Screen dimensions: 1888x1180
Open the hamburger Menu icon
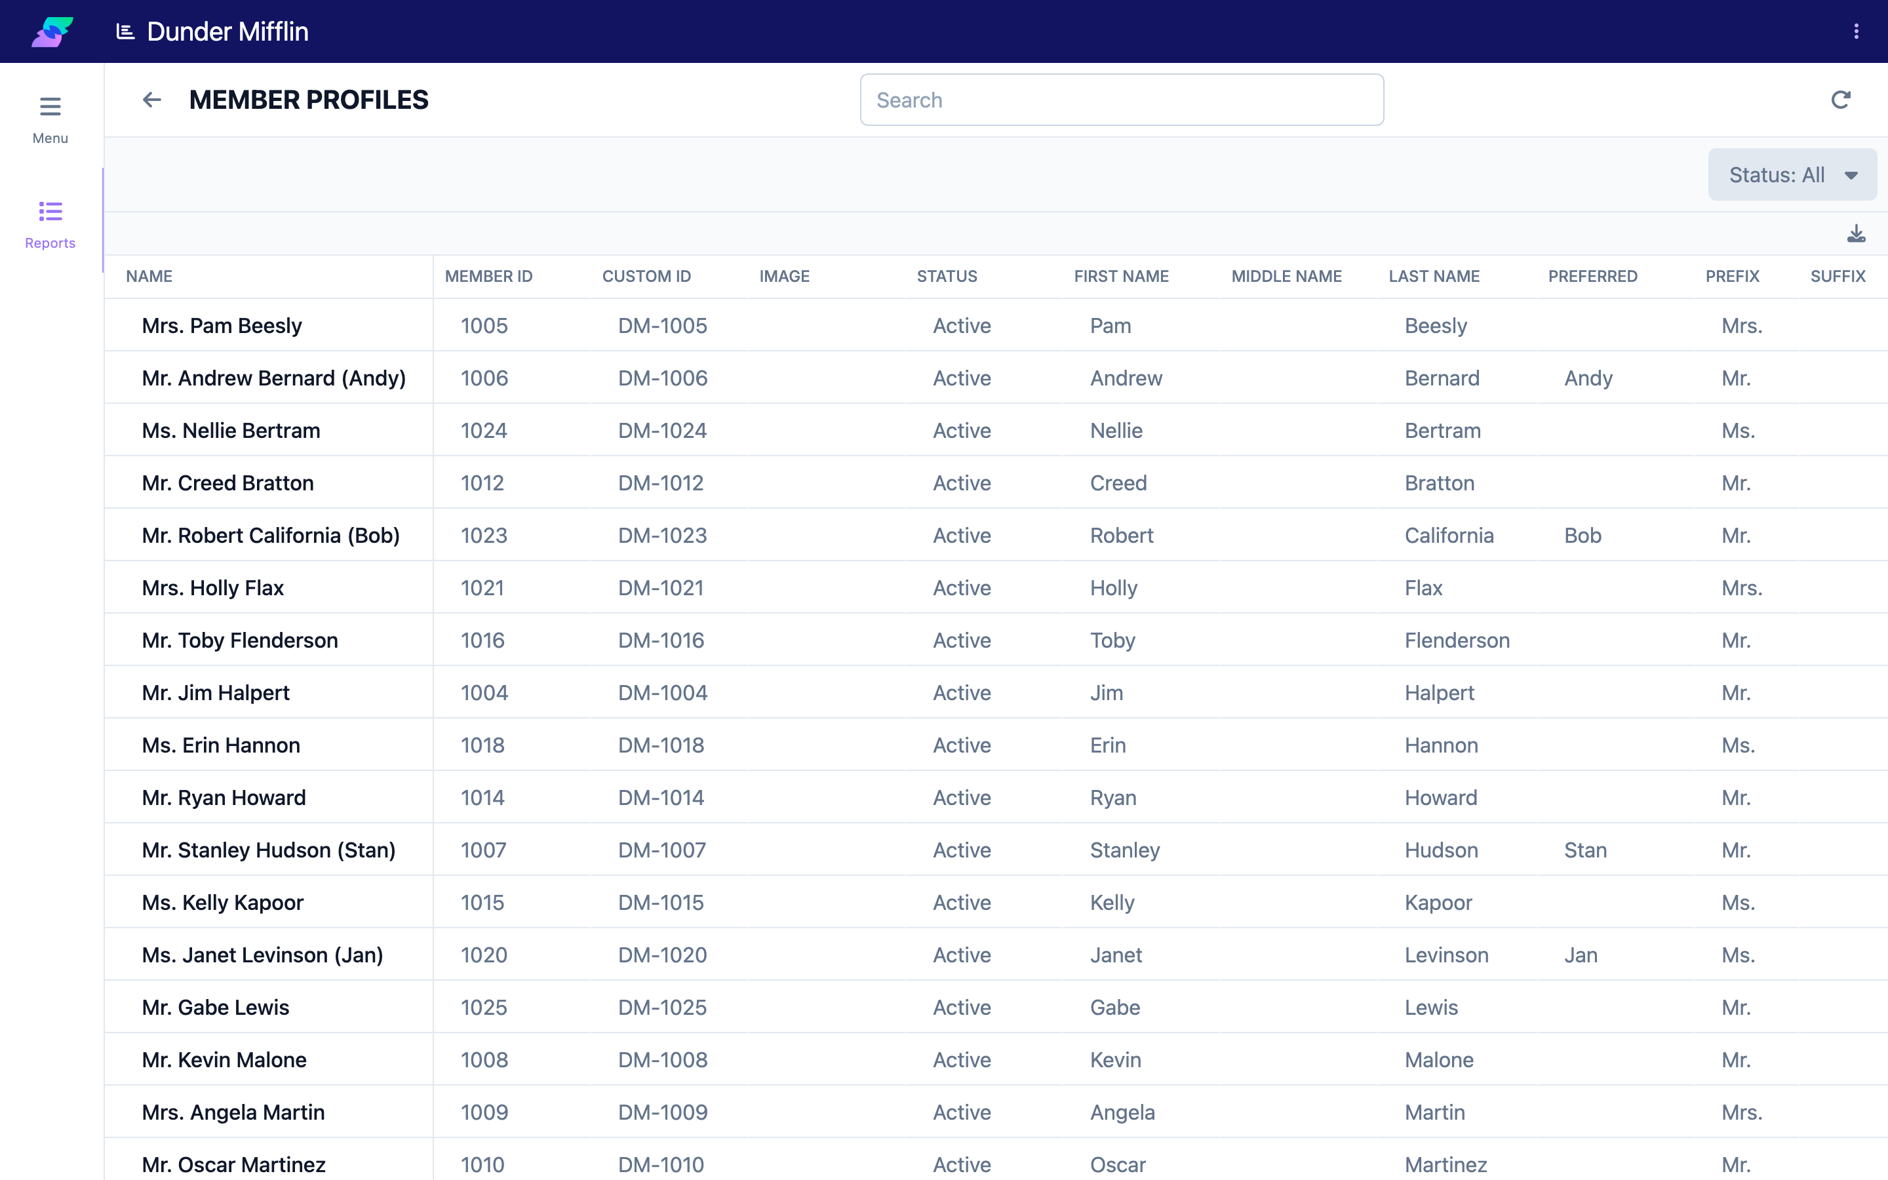click(x=50, y=107)
